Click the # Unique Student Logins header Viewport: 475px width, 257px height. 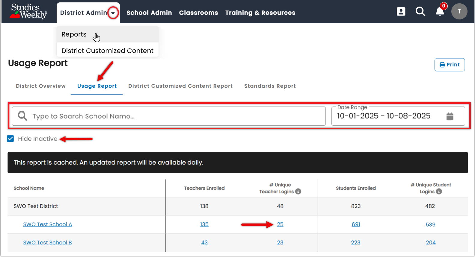coord(431,188)
